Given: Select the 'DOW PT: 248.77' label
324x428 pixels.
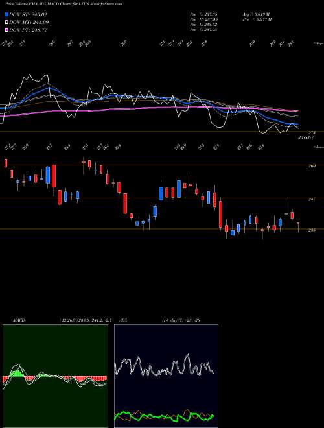Looking at the screenshot, I should pyautogui.click(x=29, y=30).
